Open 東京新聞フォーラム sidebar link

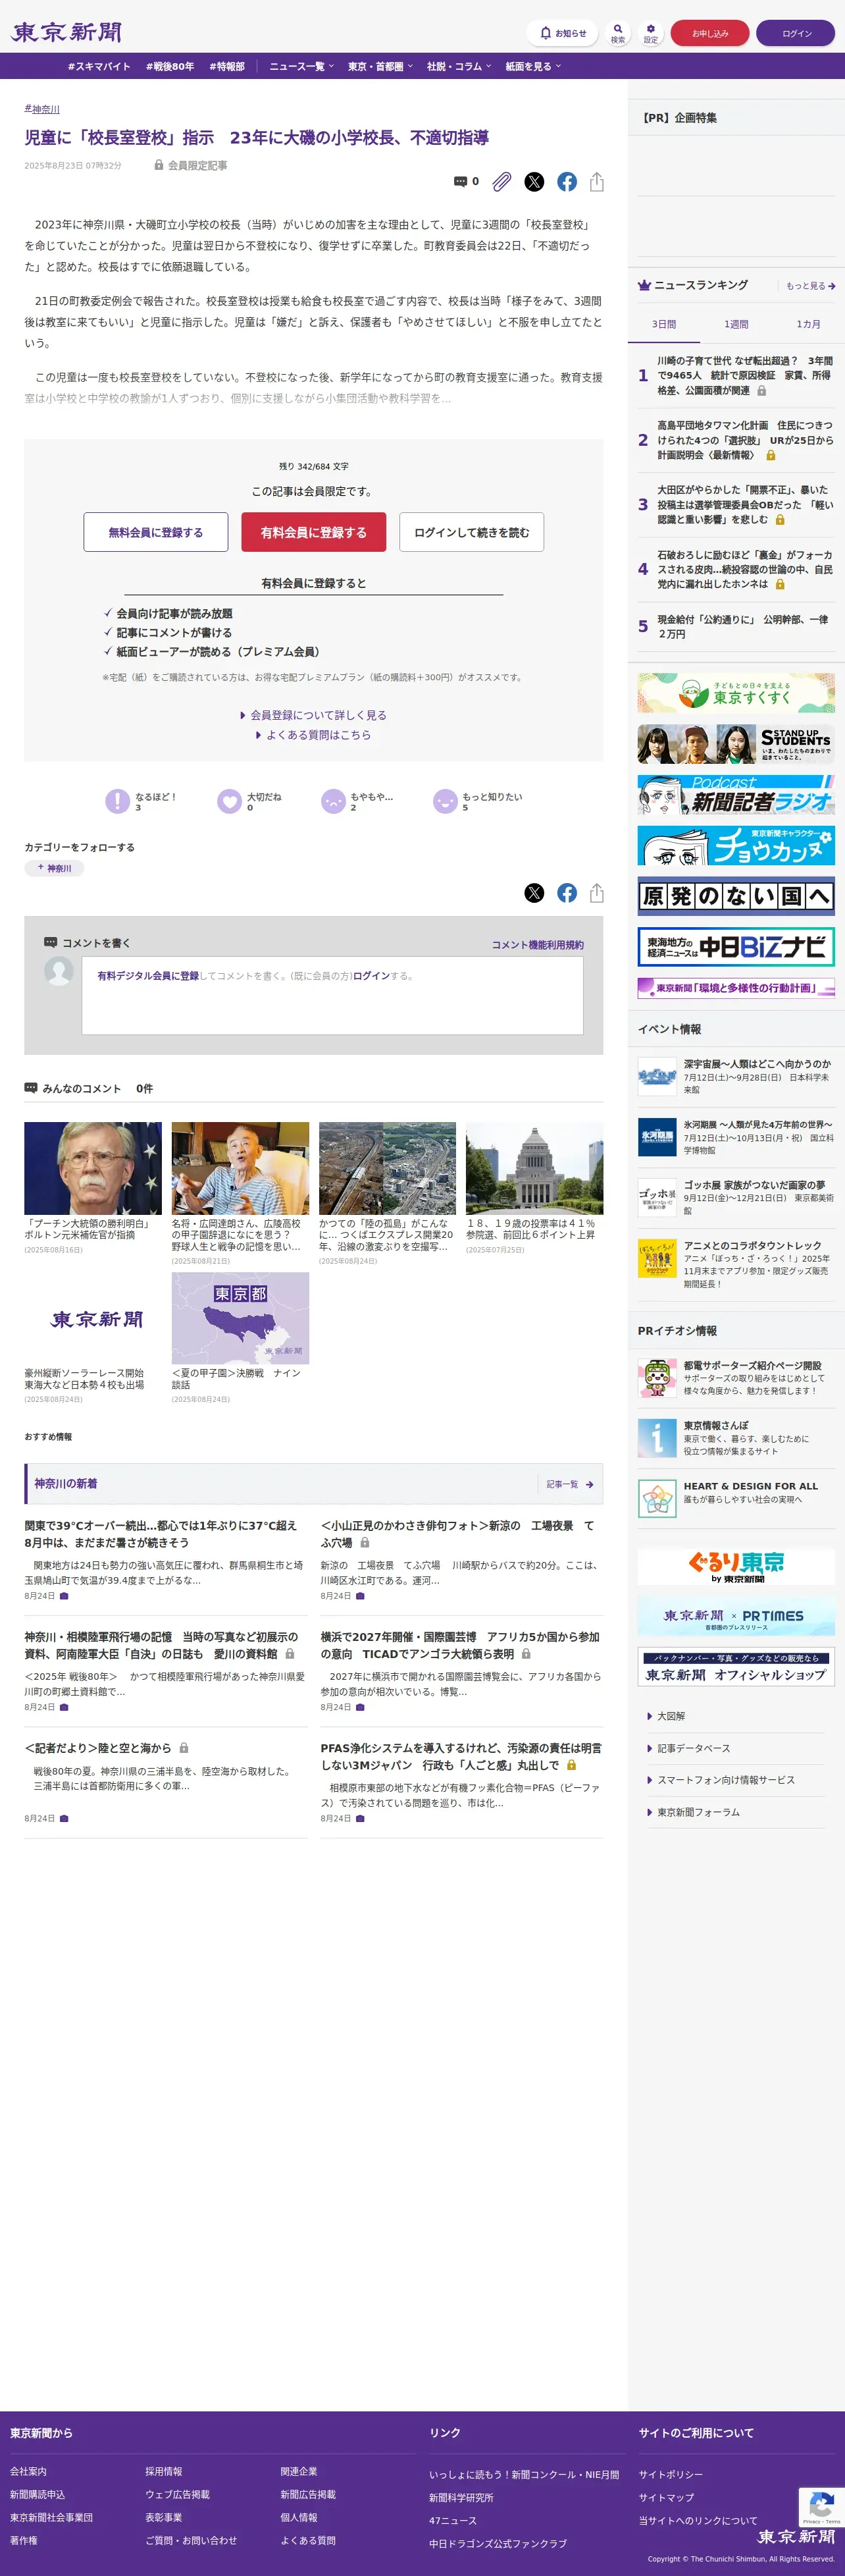point(698,1812)
